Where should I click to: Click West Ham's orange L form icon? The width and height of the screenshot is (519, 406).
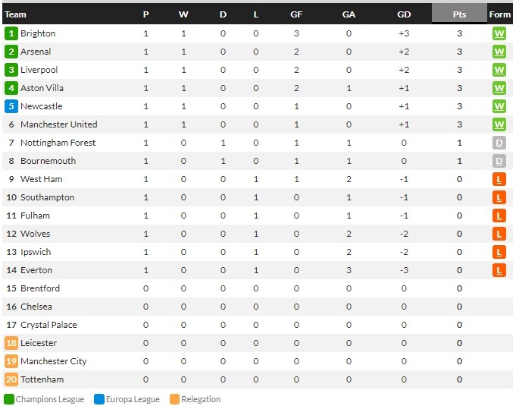point(499,179)
